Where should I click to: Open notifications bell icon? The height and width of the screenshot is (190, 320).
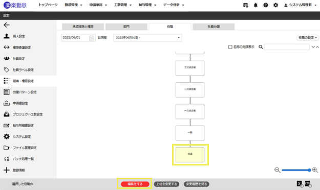255,5
